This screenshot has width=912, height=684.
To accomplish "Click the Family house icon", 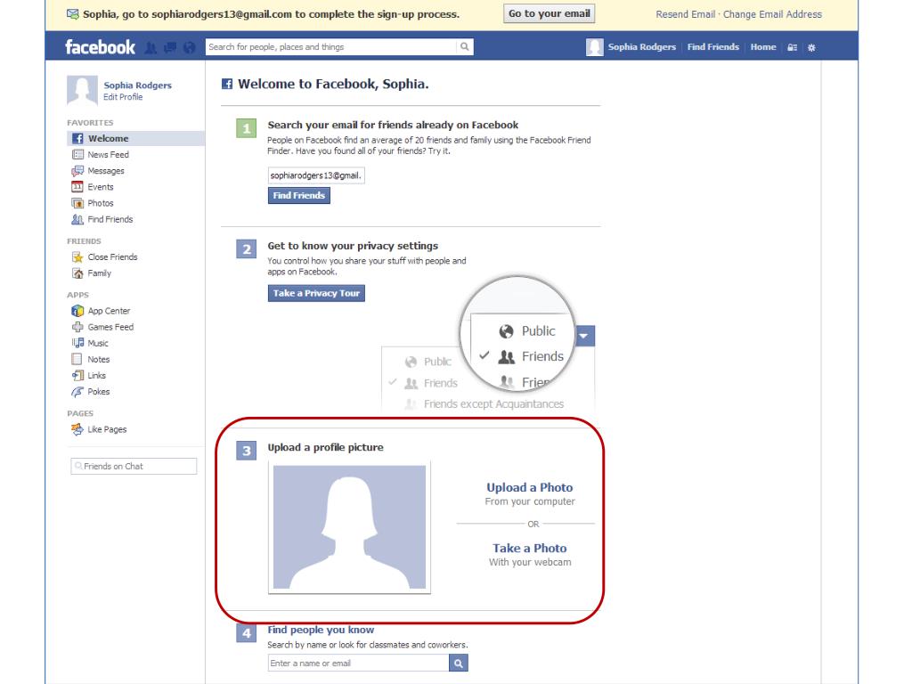I will [x=77, y=273].
